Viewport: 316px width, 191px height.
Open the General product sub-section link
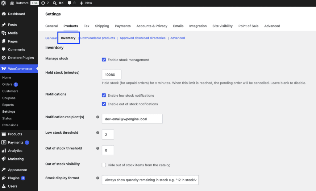[x=51, y=38]
